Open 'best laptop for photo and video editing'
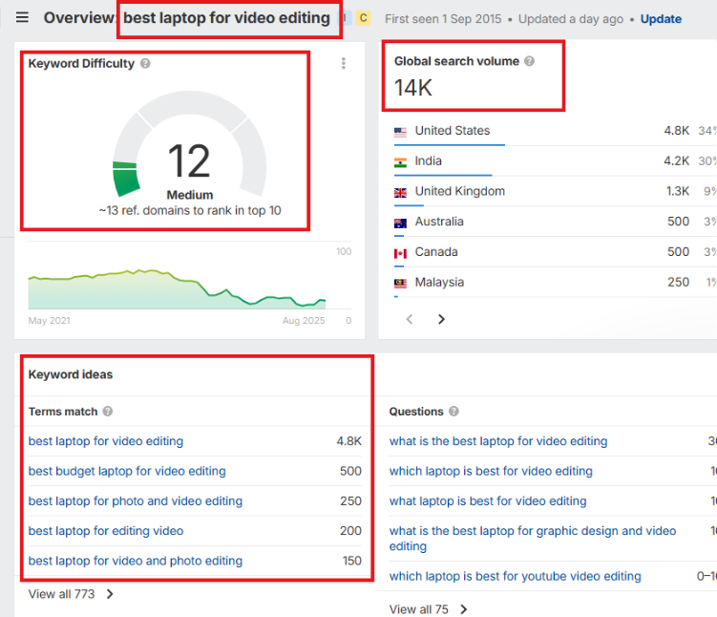717x617 pixels. [x=136, y=500]
